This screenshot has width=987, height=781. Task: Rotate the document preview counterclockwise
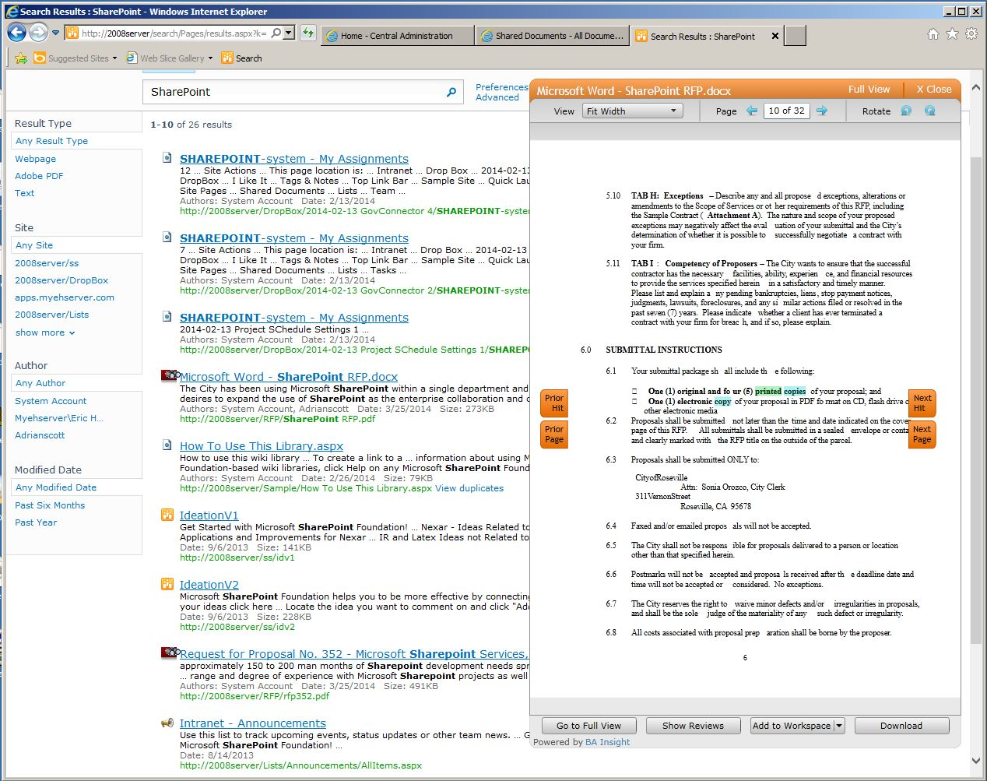906,111
